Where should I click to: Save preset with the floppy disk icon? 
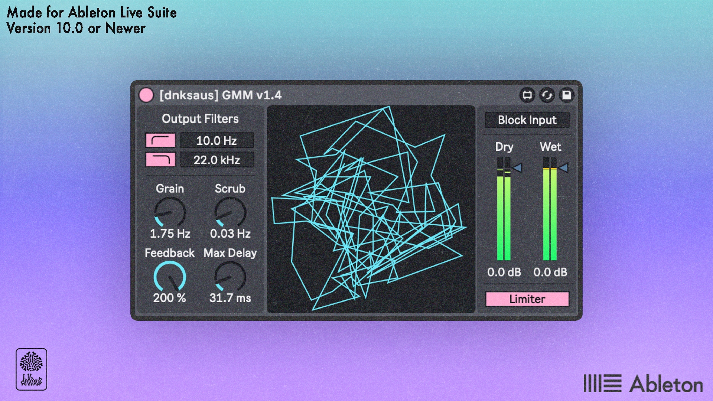point(566,95)
